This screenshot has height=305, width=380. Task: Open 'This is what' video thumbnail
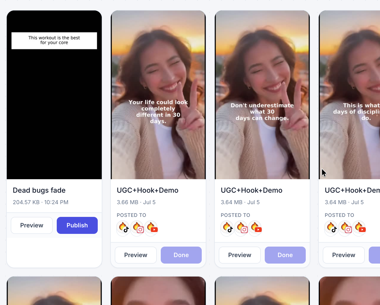point(349,95)
